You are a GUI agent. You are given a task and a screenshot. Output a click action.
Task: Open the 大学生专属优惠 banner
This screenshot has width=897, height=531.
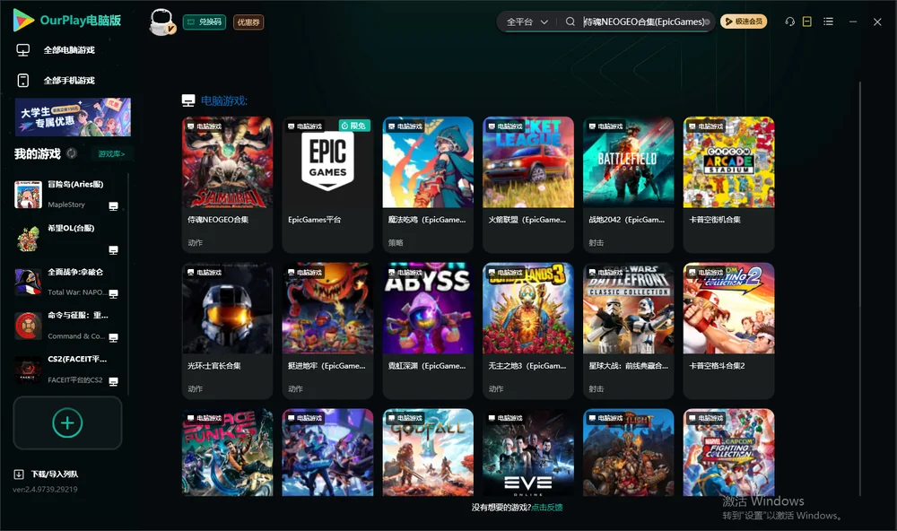[74, 118]
